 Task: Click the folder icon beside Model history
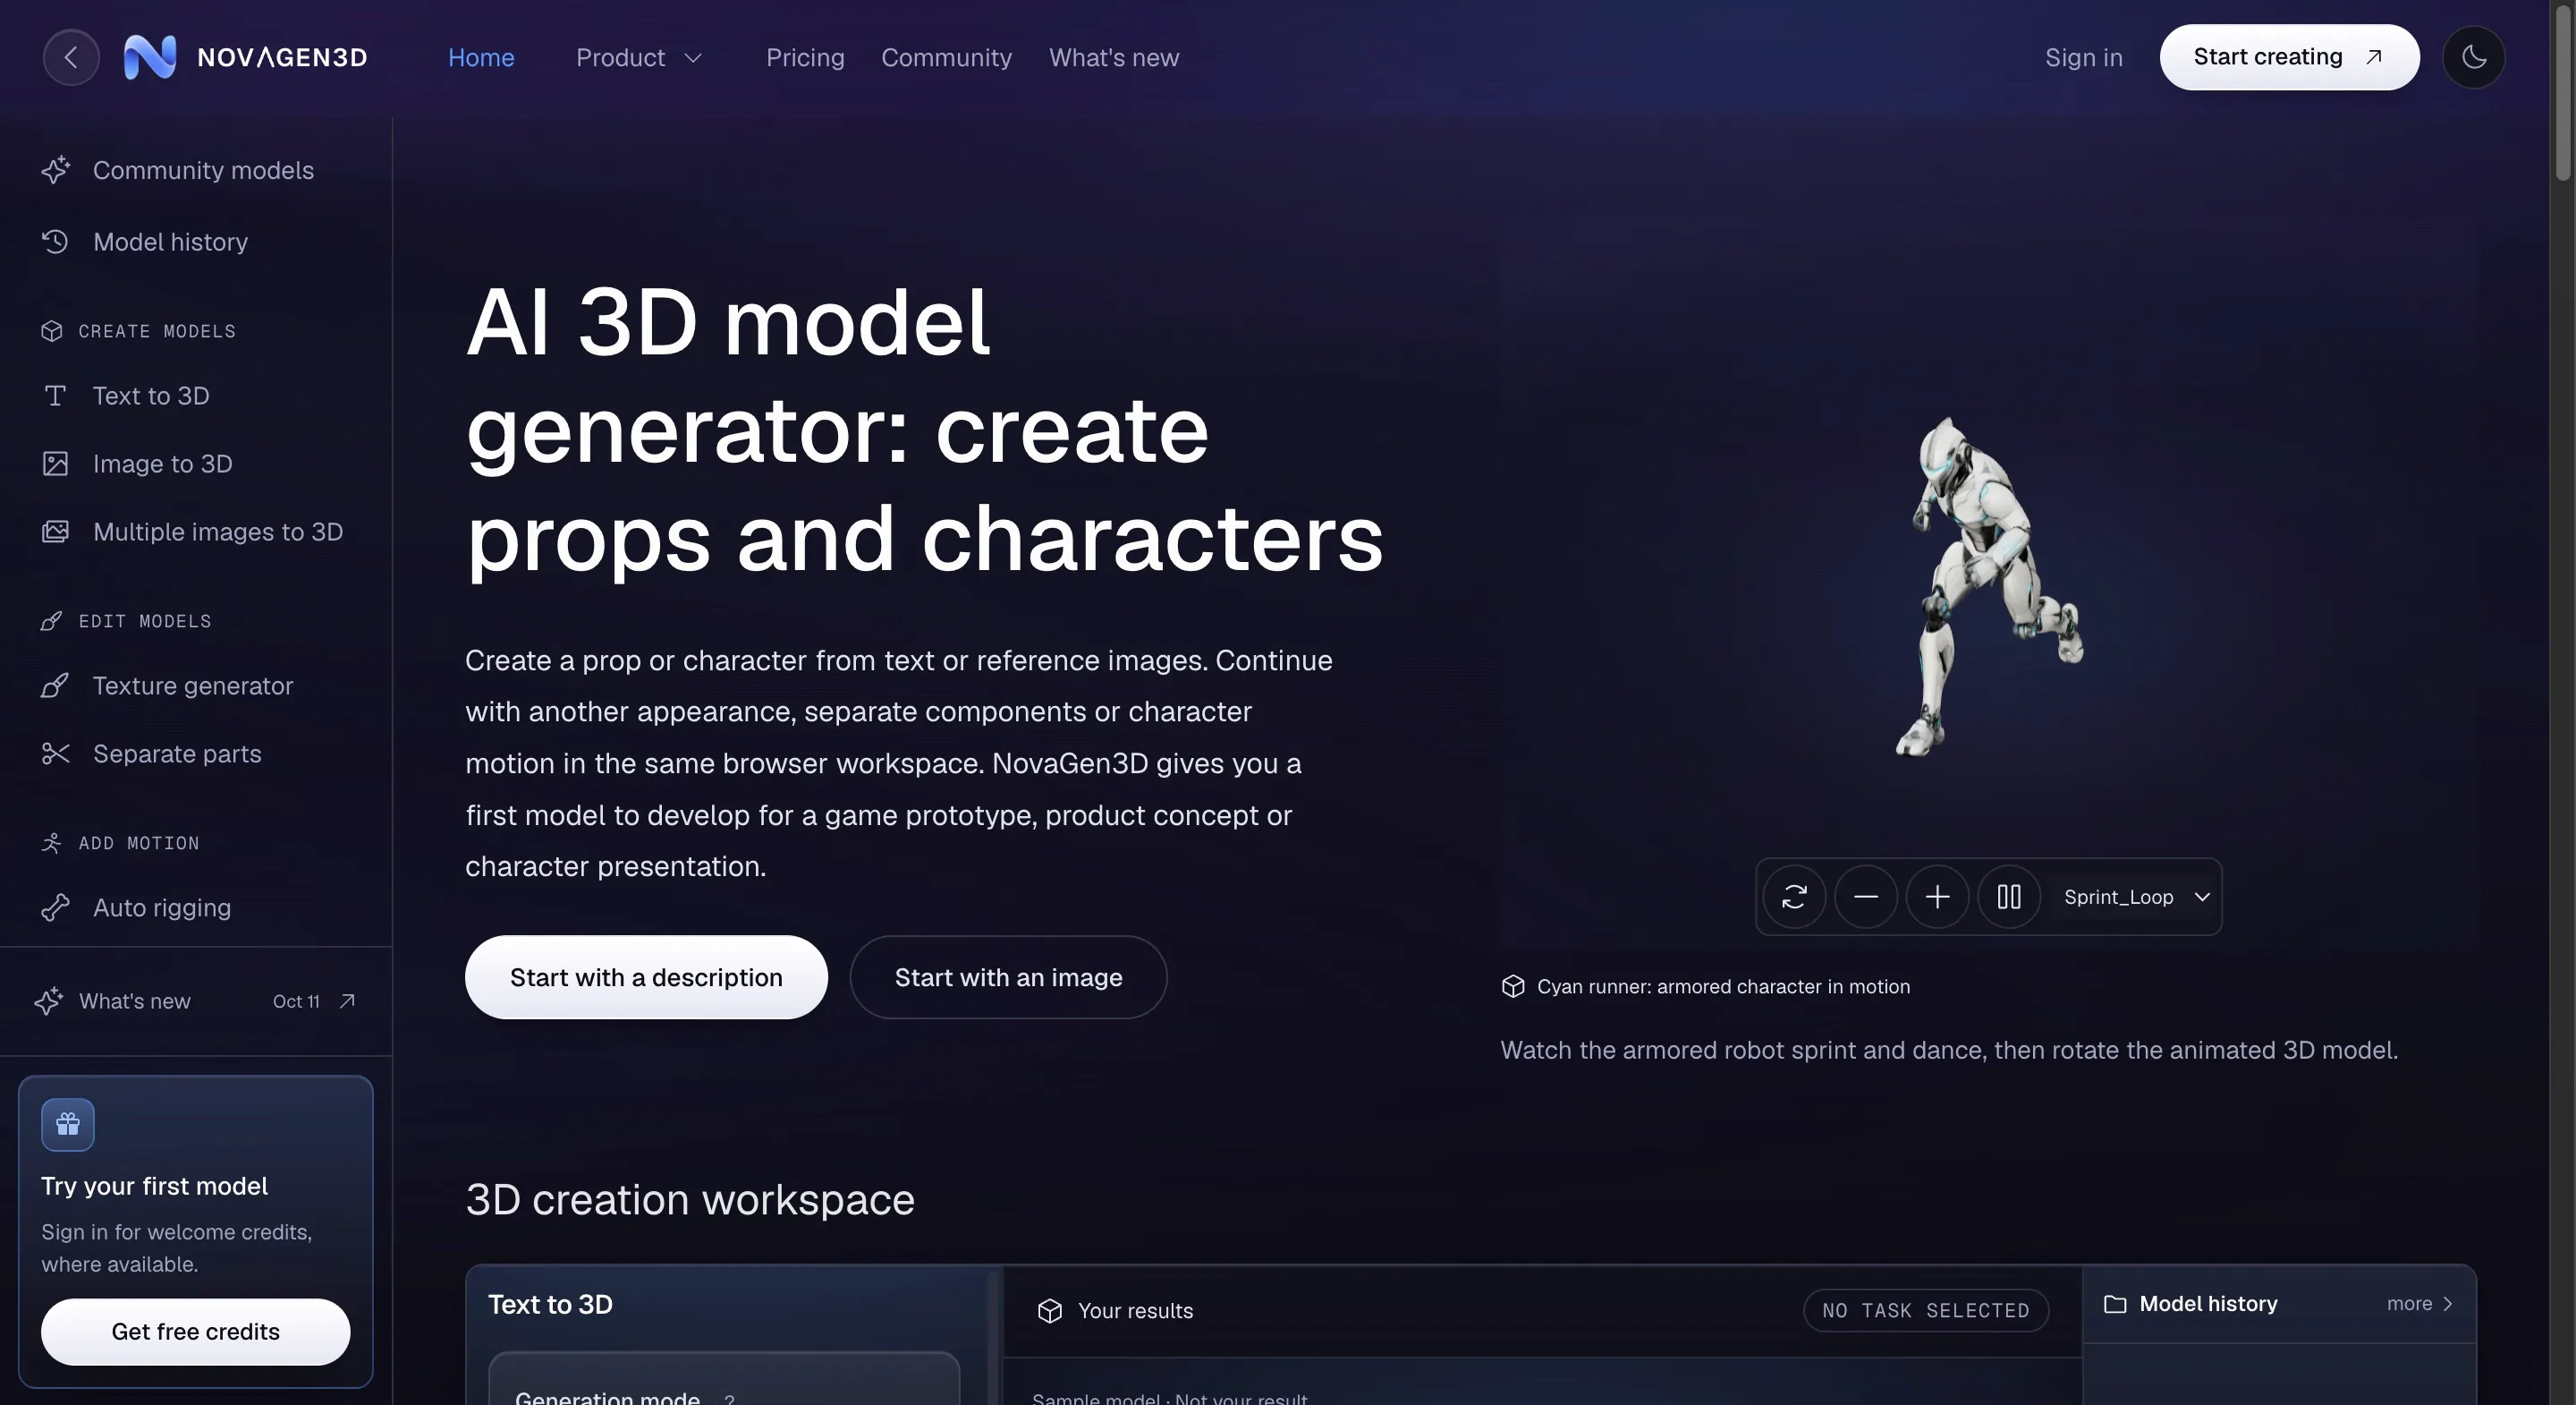2115,1303
